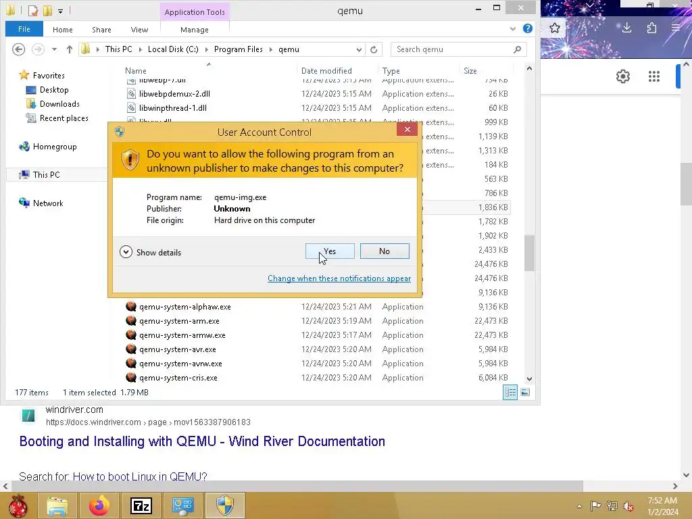Switch to the View ribbon tab
This screenshot has width=692, height=519.
(x=139, y=30)
